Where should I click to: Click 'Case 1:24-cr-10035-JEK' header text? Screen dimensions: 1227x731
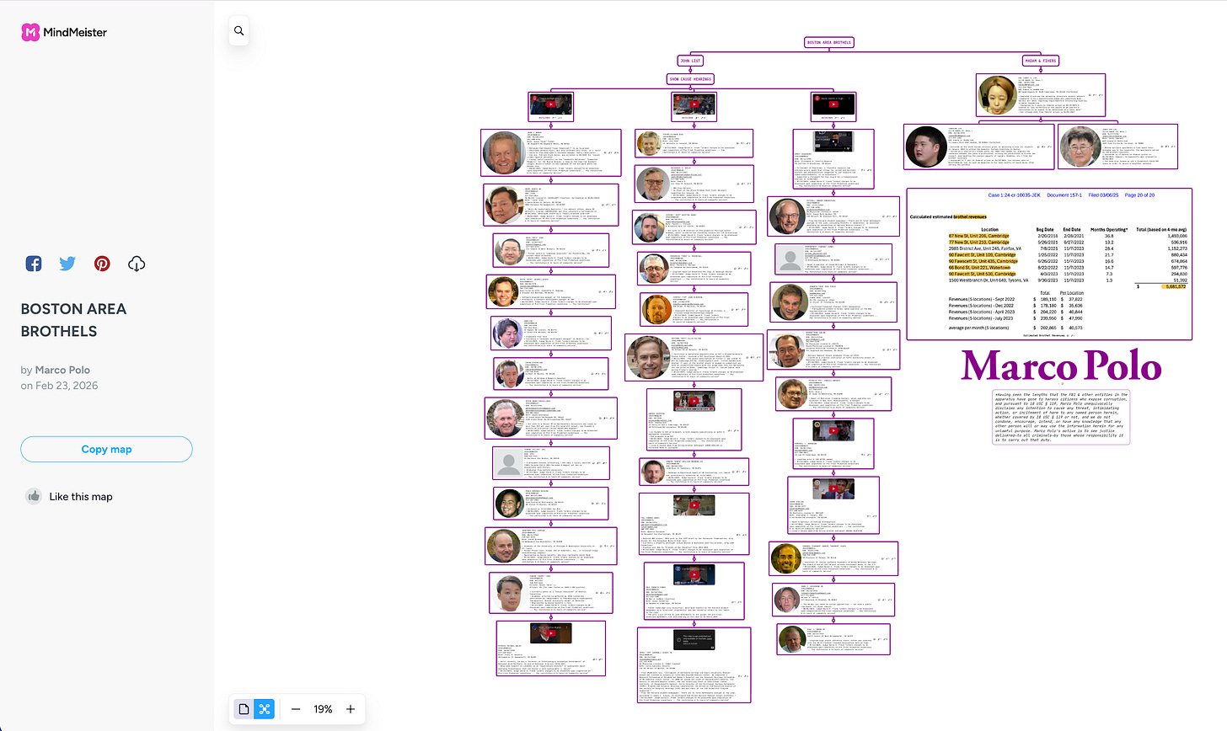[x=1014, y=195]
